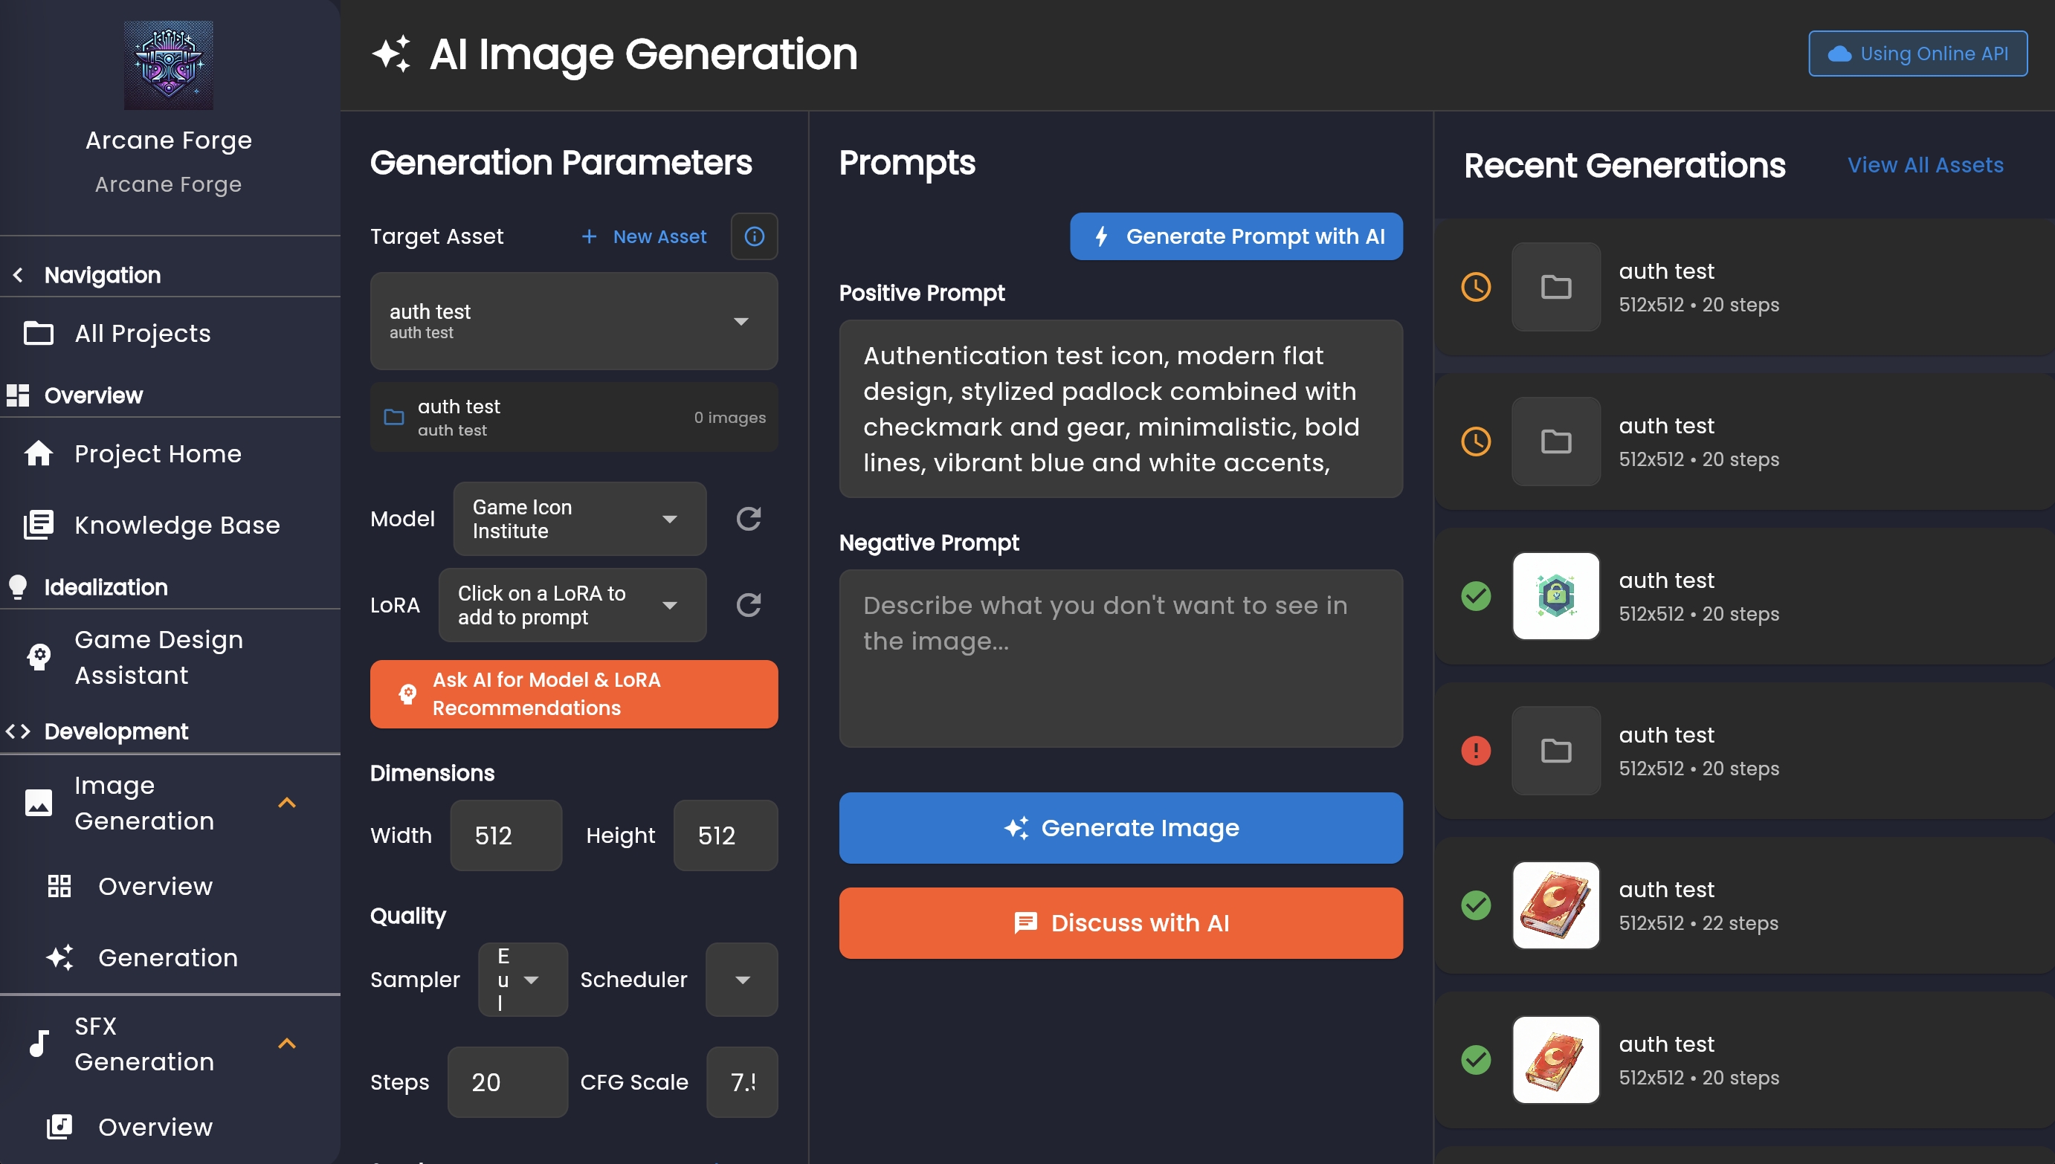Collapse the Navigation sidebar chevron

click(19, 275)
